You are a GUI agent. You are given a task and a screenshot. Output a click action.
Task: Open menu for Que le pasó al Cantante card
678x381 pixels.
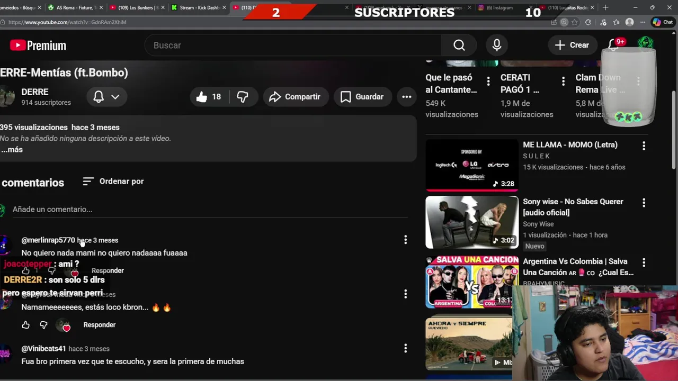(x=488, y=81)
